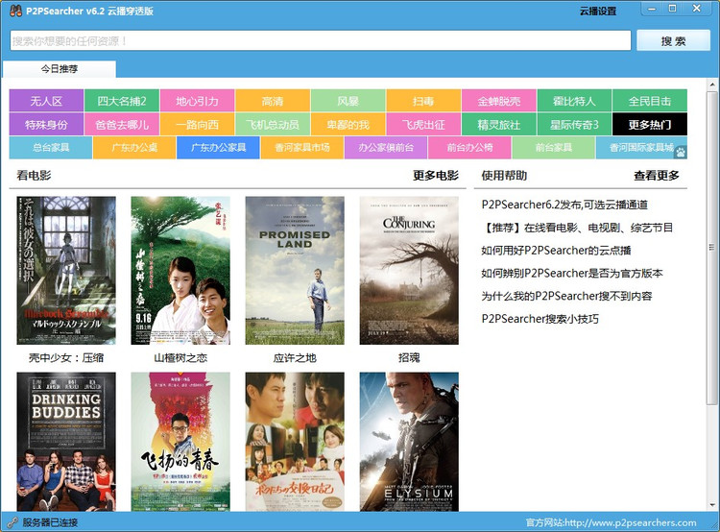
Task: Open the 前台办公椅 ad tag
Action: point(469,148)
